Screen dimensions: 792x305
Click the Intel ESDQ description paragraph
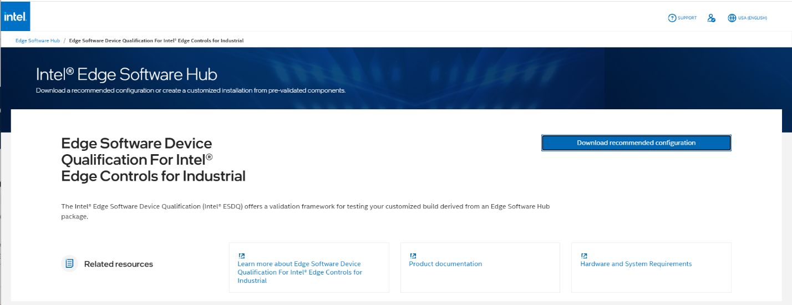tap(306, 211)
